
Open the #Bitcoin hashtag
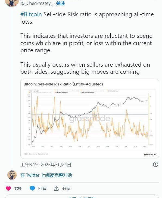(31, 14)
